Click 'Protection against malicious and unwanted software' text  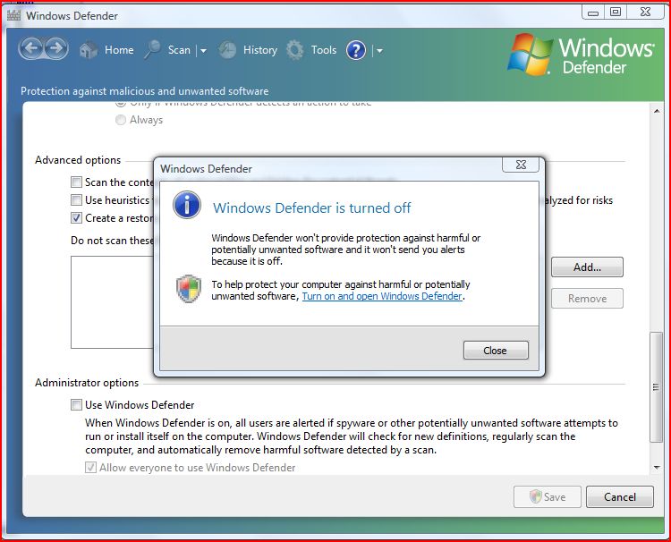click(x=145, y=91)
